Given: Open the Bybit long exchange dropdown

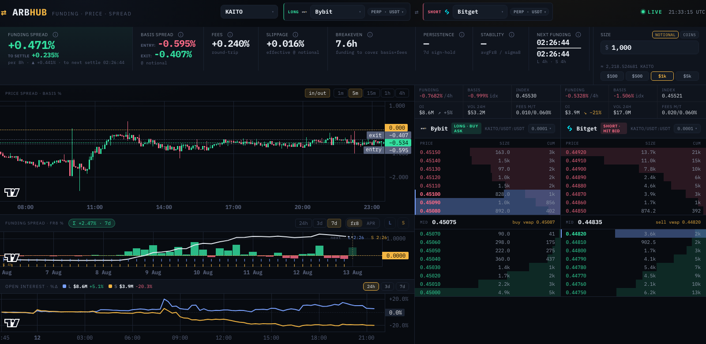Looking at the screenshot, I should pos(338,12).
